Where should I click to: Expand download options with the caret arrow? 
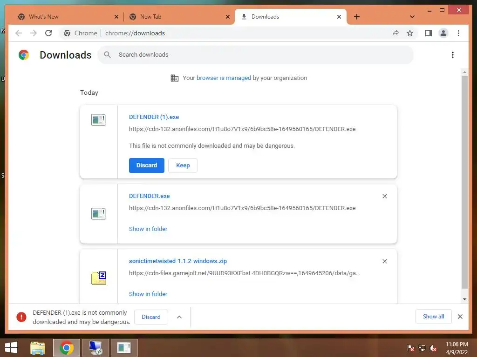coord(179,317)
